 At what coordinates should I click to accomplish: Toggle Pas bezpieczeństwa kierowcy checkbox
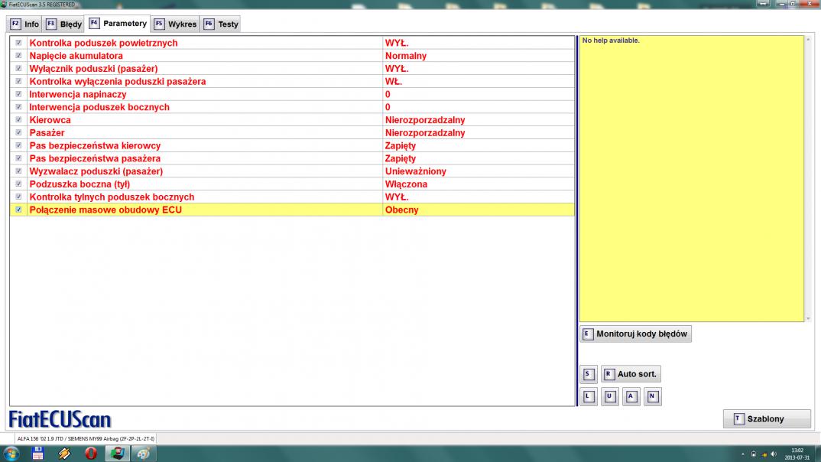point(18,145)
